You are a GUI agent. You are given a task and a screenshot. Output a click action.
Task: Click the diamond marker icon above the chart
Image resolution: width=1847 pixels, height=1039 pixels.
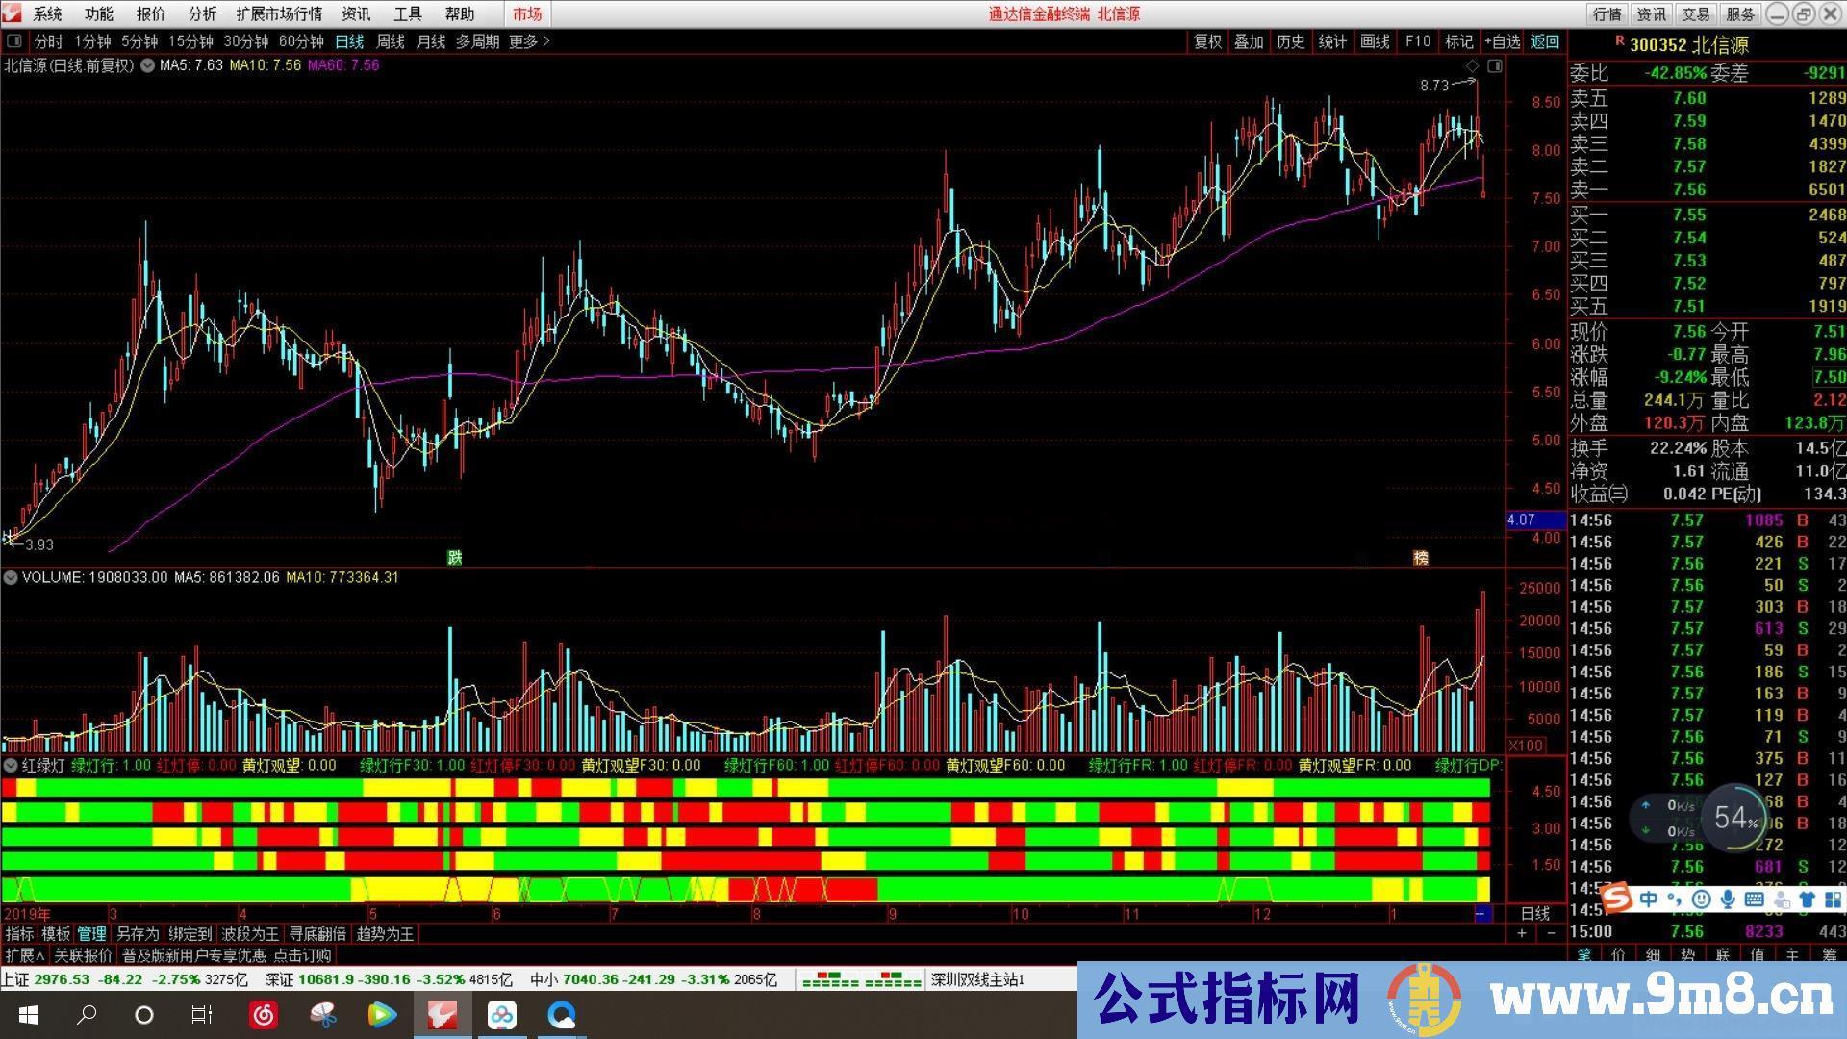tap(1472, 66)
